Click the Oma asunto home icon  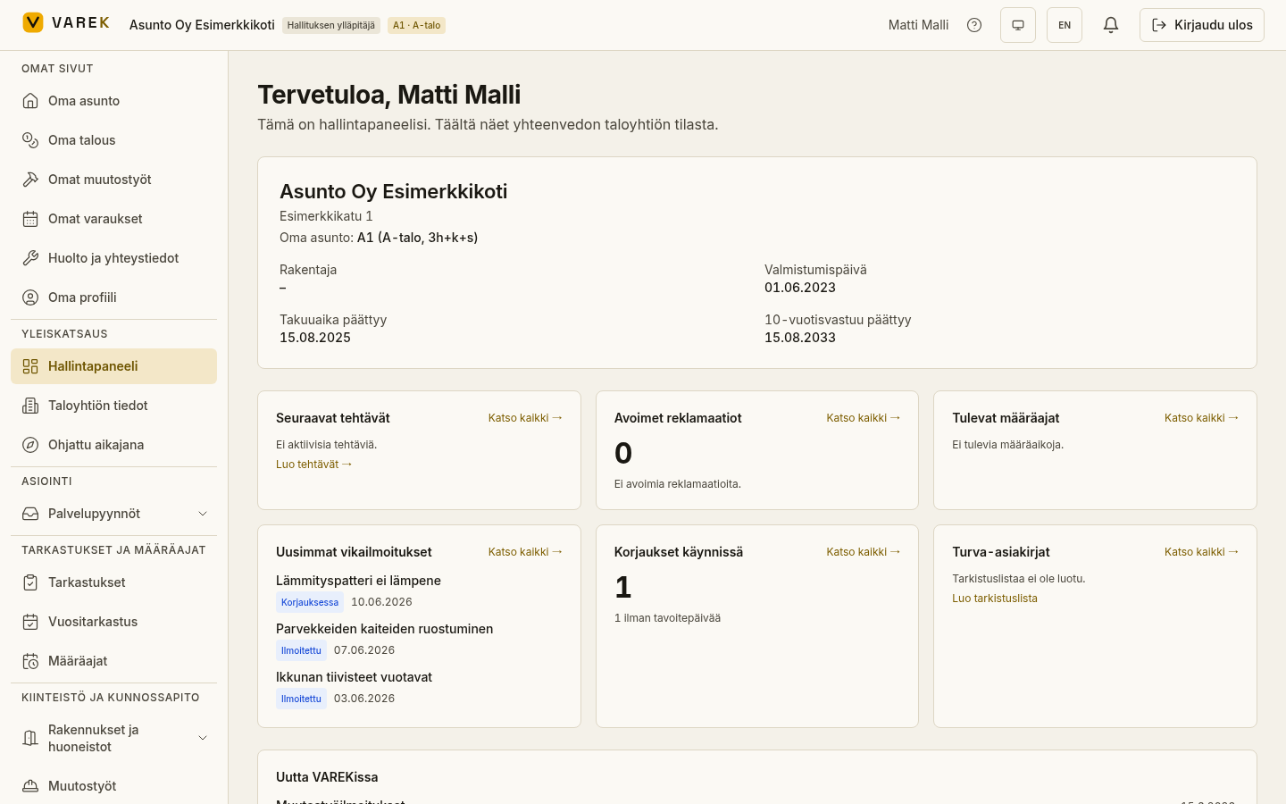(30, 101)
